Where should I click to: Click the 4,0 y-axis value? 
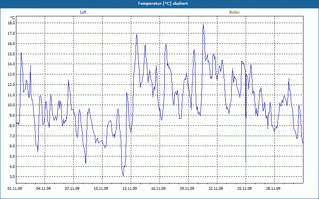click(12, 166)
